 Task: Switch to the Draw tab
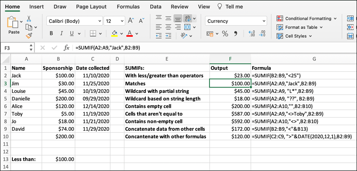click(x=60, y=7)
